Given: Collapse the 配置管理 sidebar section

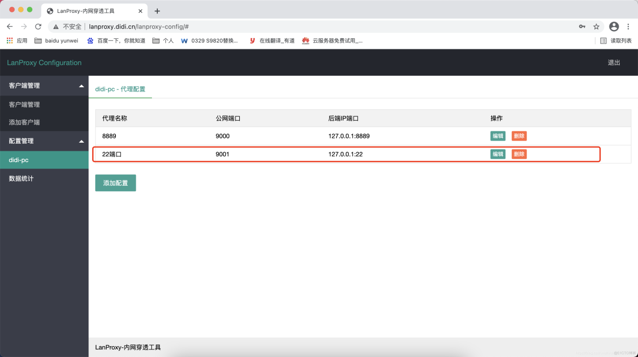Looking at the screenshot, I should [x=81, y=142].
